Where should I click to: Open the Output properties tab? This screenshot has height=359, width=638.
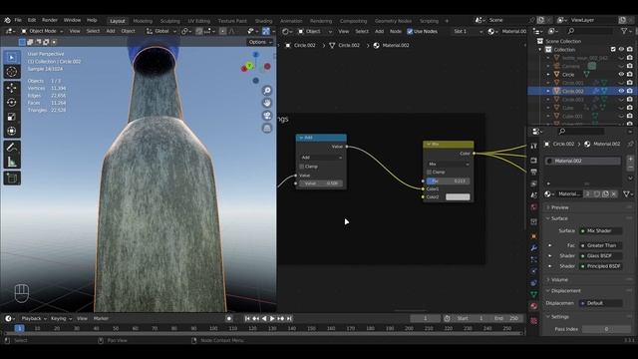(x=534, y=173)
